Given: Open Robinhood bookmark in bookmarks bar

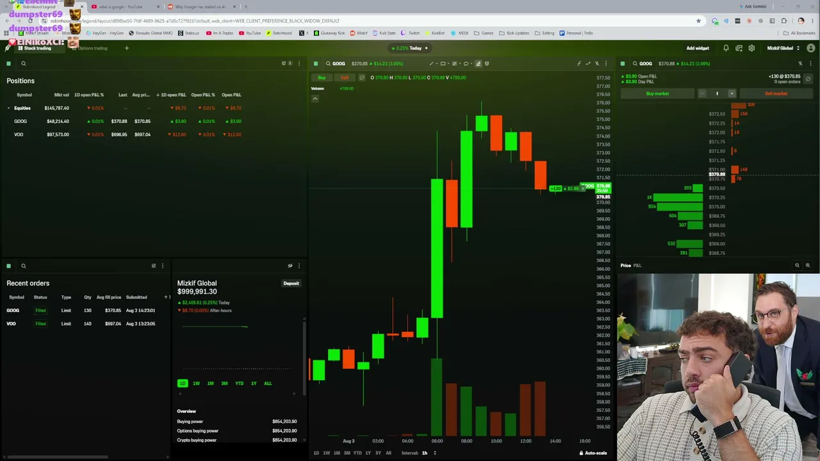Looking at the screenshot, I should click(279, 33).
